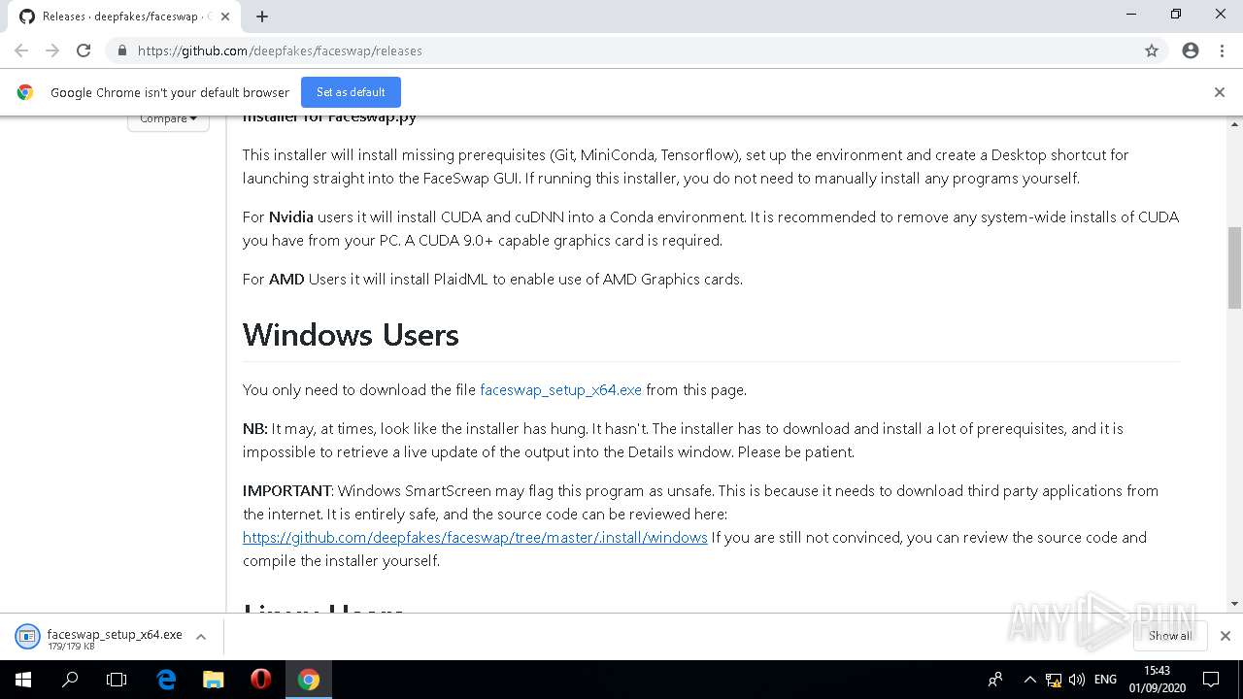1243x699 pixels.
Task: Click the downloaded file icon in the shelf
Action: [27, 636]
